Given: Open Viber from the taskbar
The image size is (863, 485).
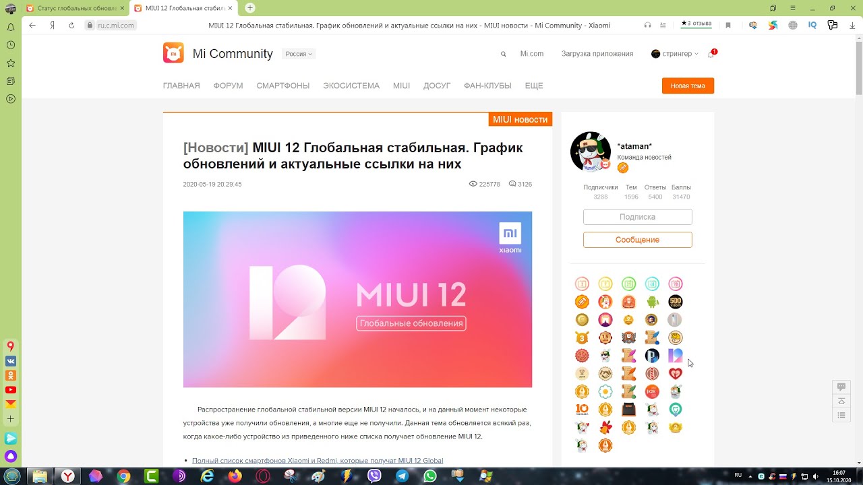Looking at the screenshot, I should click(374, 476).
